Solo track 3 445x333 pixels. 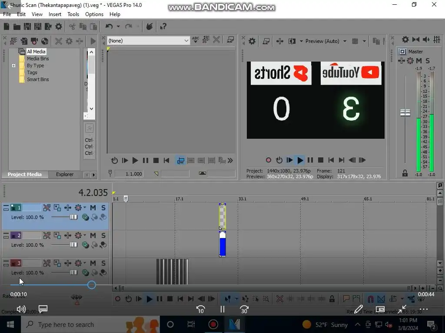pos(103,263)
